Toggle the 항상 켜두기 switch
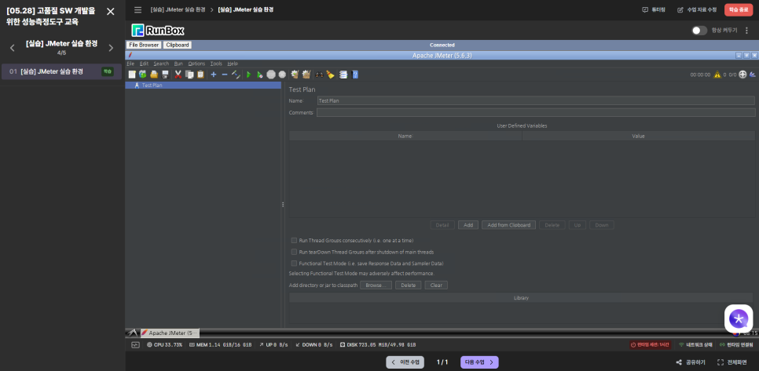 tap(699, 31)
